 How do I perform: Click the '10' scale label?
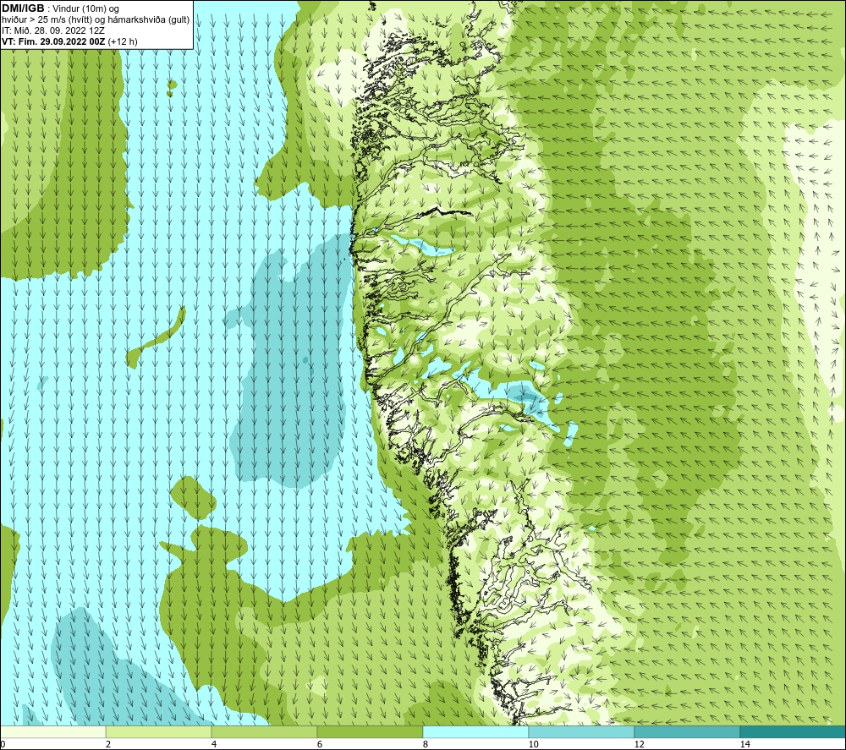533,744
